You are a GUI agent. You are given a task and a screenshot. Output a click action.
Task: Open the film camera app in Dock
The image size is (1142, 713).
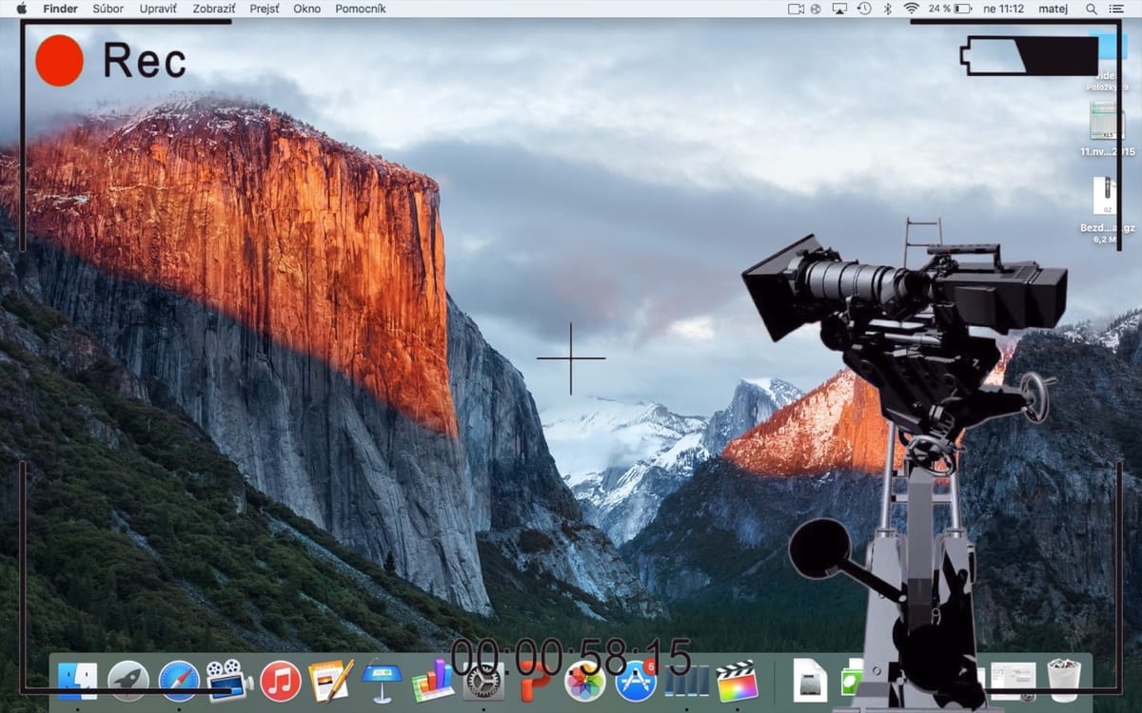tap(229, 681)
